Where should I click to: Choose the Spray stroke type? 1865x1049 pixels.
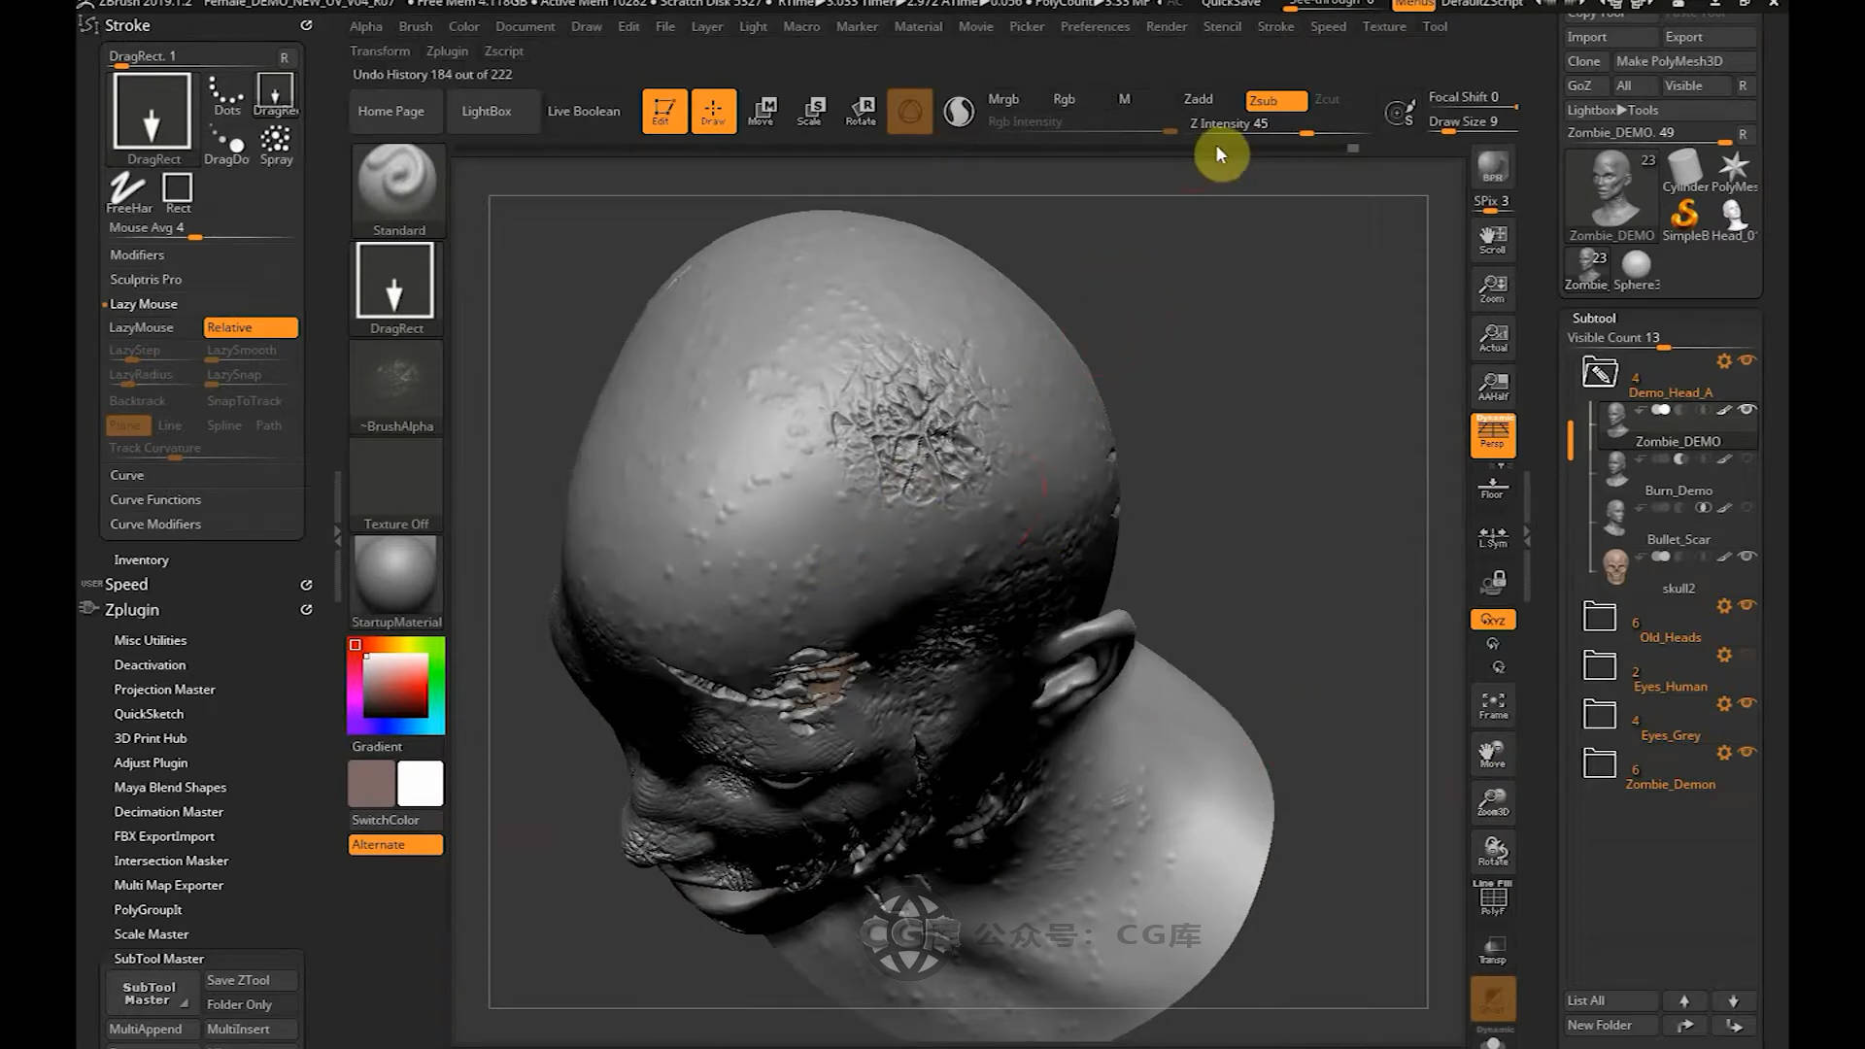[276, 145]
